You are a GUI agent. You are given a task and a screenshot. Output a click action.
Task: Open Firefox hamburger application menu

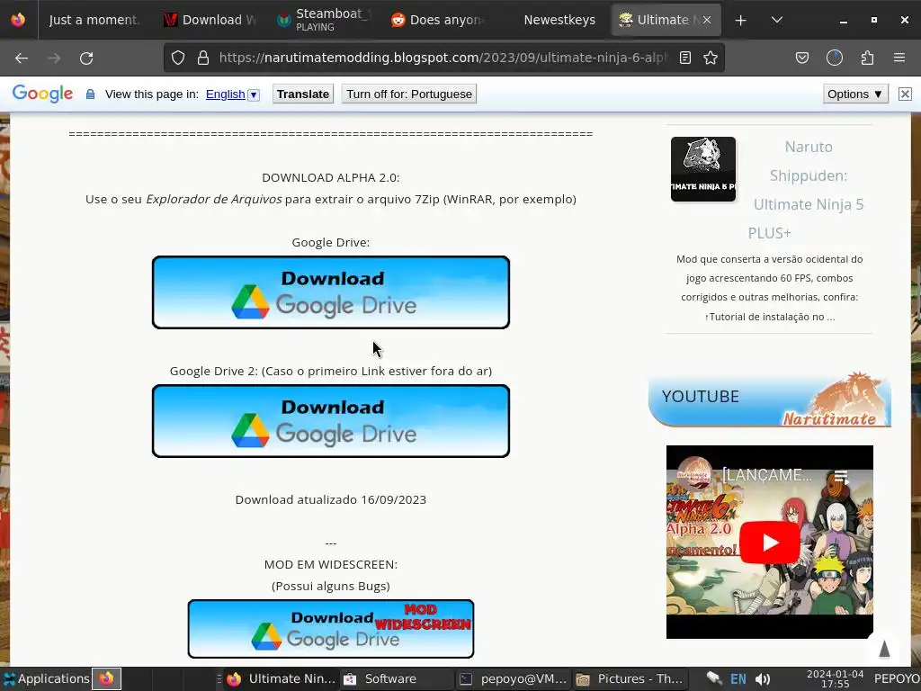point(899,58)
